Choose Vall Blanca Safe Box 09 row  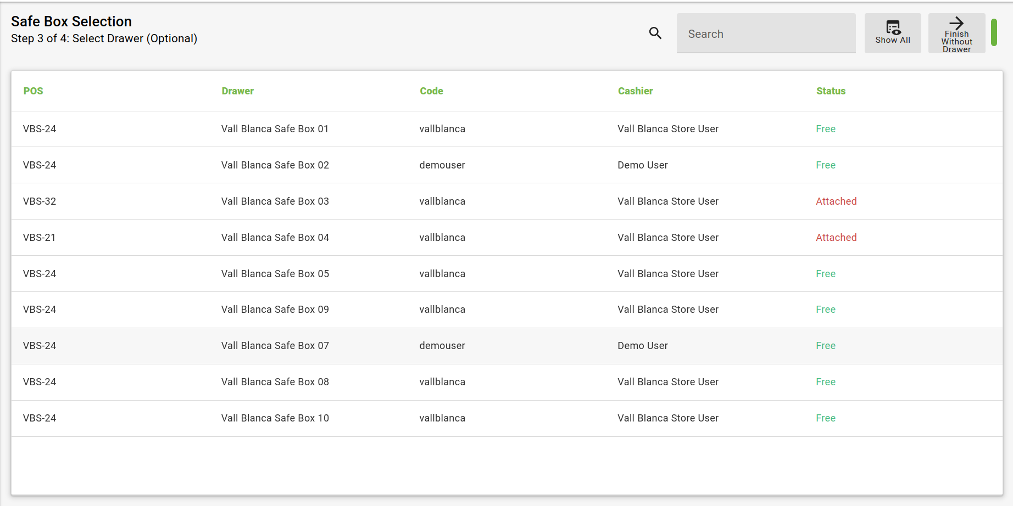275,310
